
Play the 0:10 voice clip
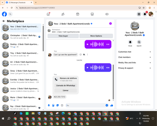click(x=88, y=44)
